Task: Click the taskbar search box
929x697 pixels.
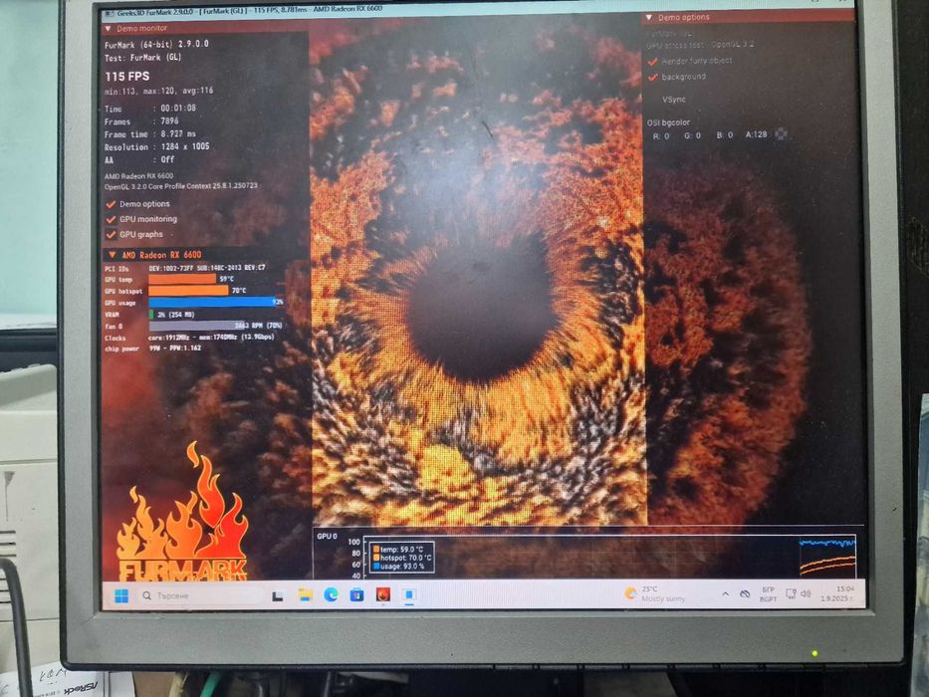Action: tap(200, 595)
